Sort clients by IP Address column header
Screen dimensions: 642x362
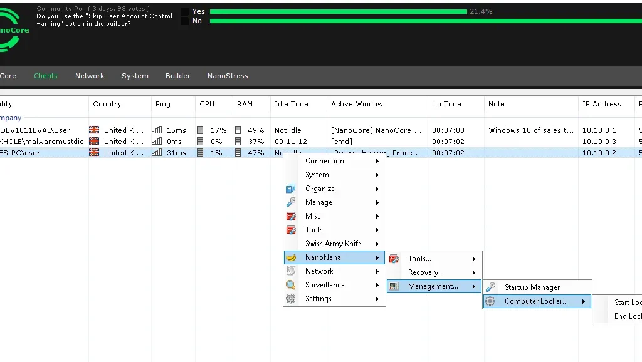[x=606, y=104]
